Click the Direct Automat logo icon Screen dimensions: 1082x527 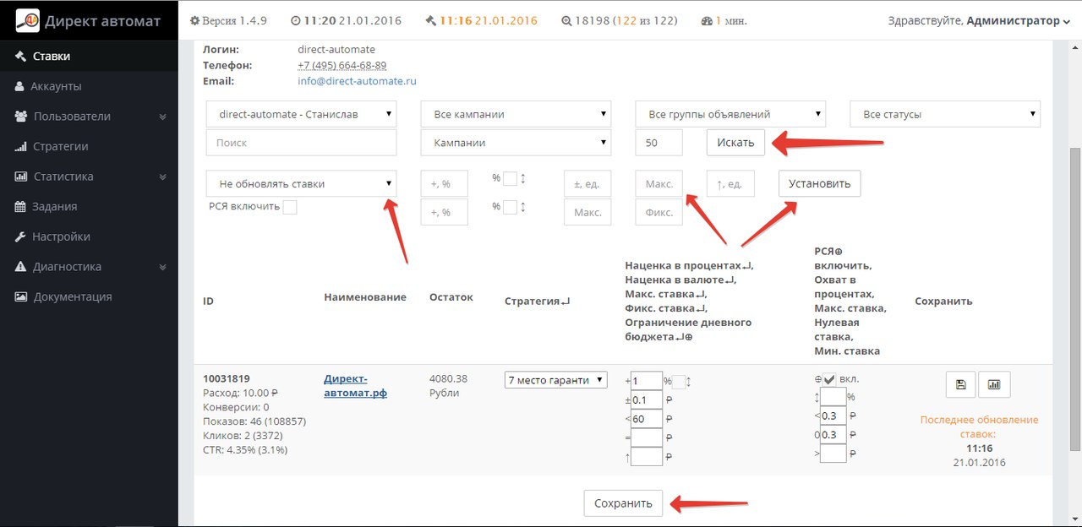(28, 20)
